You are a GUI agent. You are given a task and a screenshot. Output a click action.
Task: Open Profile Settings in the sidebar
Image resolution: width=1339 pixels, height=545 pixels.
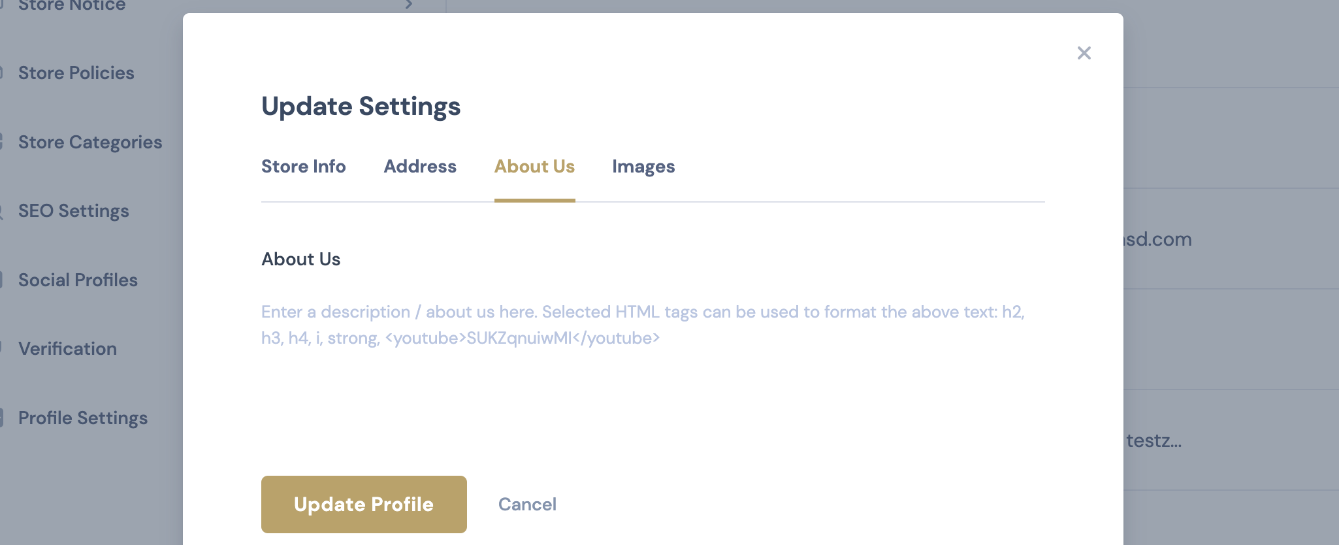point(83,418)
